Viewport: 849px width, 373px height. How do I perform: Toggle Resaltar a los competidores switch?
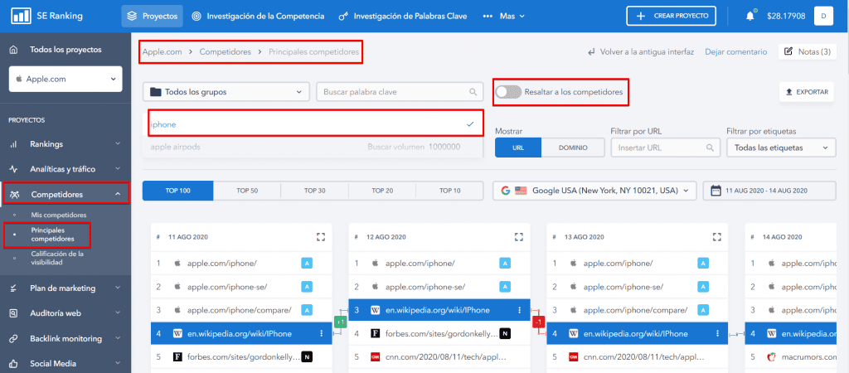(x=508, y=92)
